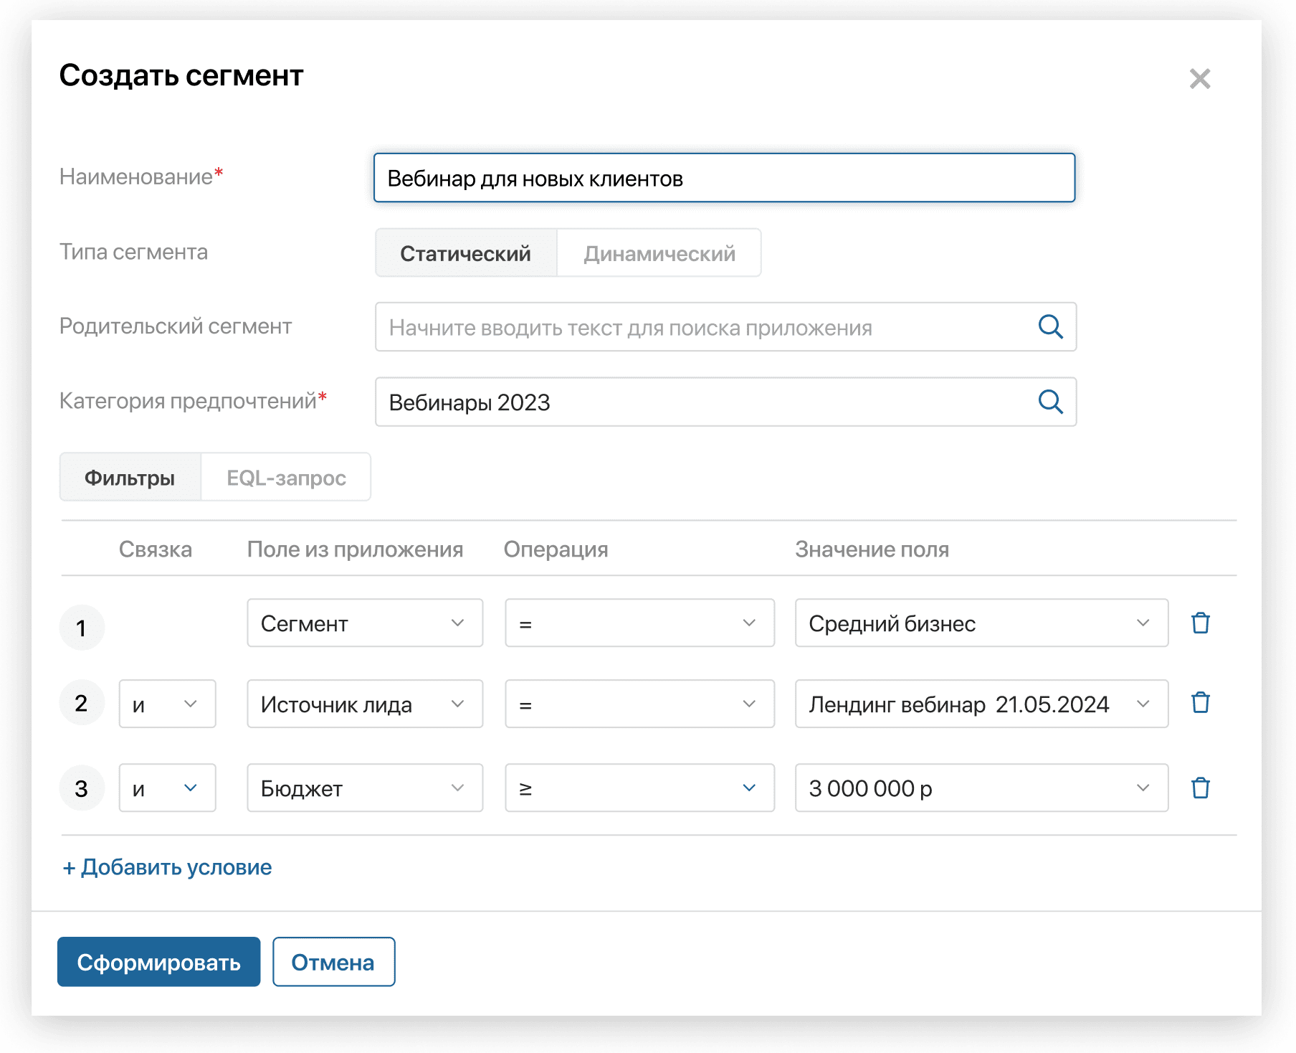Open the Источник лида field dropdown

click(365, 704)
